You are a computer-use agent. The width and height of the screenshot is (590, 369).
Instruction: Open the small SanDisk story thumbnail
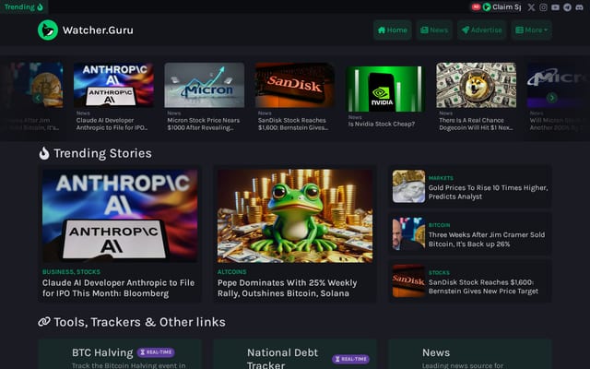coord(408,280)
